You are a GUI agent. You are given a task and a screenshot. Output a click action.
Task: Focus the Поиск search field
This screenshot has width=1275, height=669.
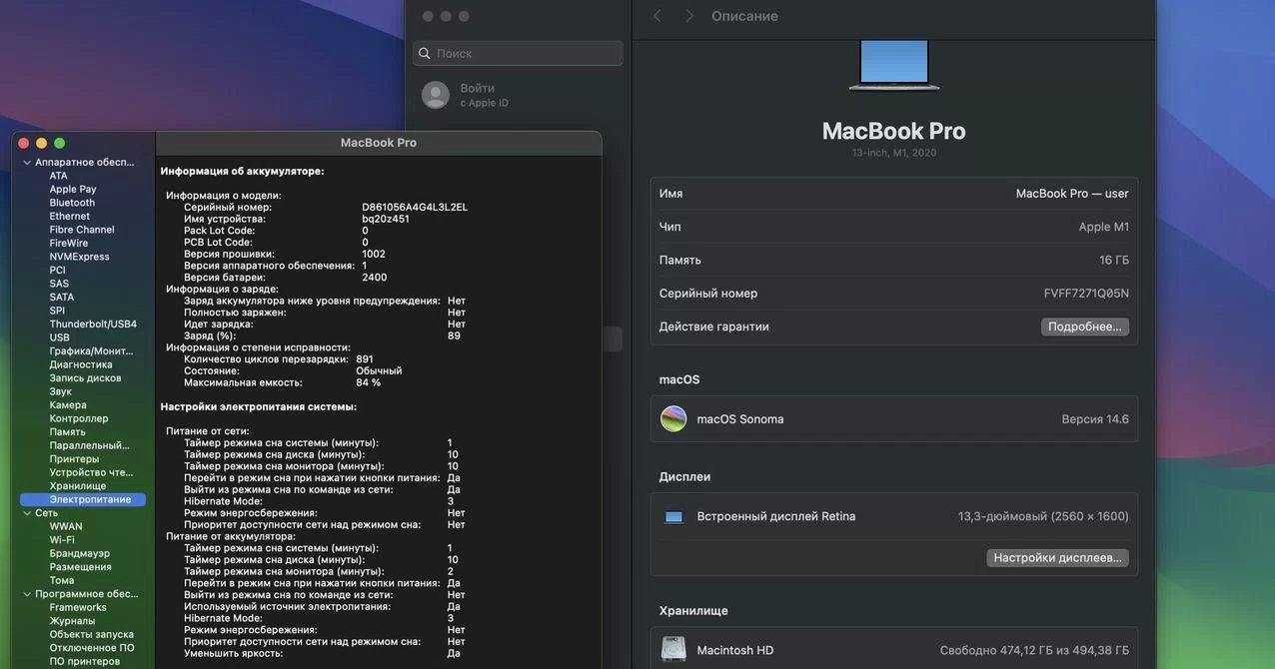click(518, 53)
